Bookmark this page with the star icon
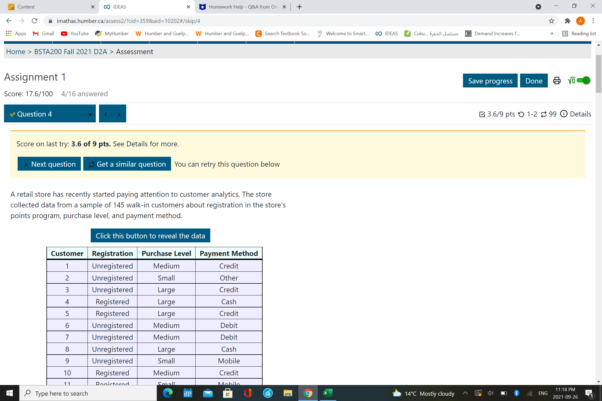This screenshot has width=602, height=401. click(x=552, y=21)
